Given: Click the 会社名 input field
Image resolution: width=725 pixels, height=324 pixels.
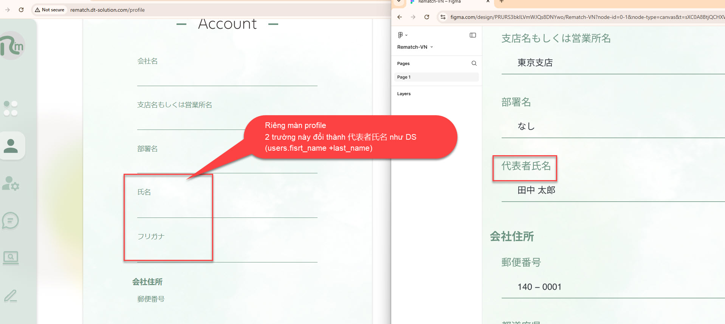Looking at the screenshot, I should [x=227, y=78].
